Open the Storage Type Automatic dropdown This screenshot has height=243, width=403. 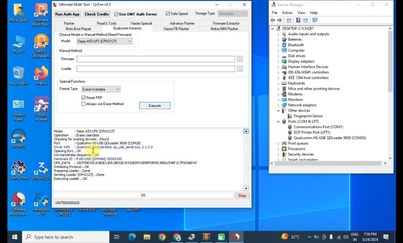click(233, 13)
